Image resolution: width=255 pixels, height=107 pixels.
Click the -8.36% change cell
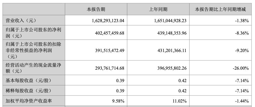[x=242, y=33]
